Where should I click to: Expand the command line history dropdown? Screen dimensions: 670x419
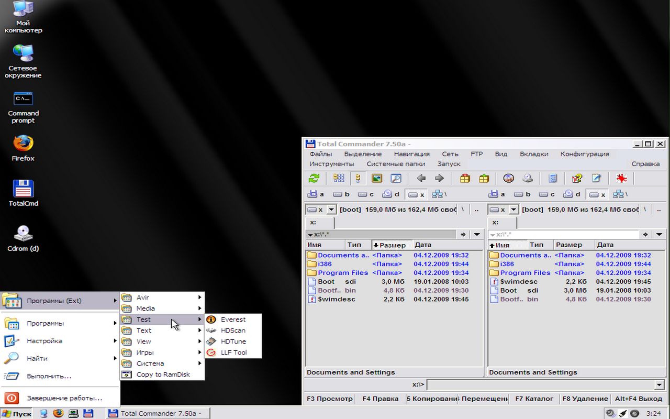pyautogui.click(x=659, y=385)
